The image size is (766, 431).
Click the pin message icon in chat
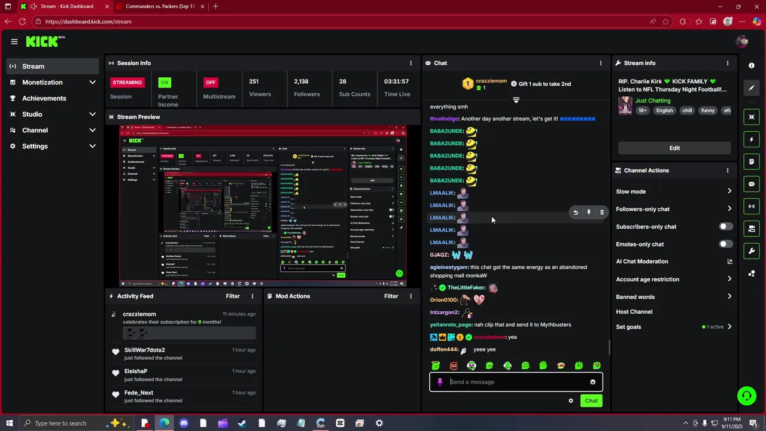(589, 212)
